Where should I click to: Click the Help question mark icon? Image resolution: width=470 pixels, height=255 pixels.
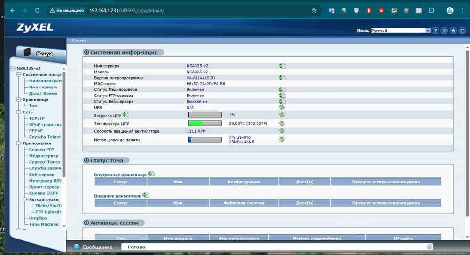436,31
